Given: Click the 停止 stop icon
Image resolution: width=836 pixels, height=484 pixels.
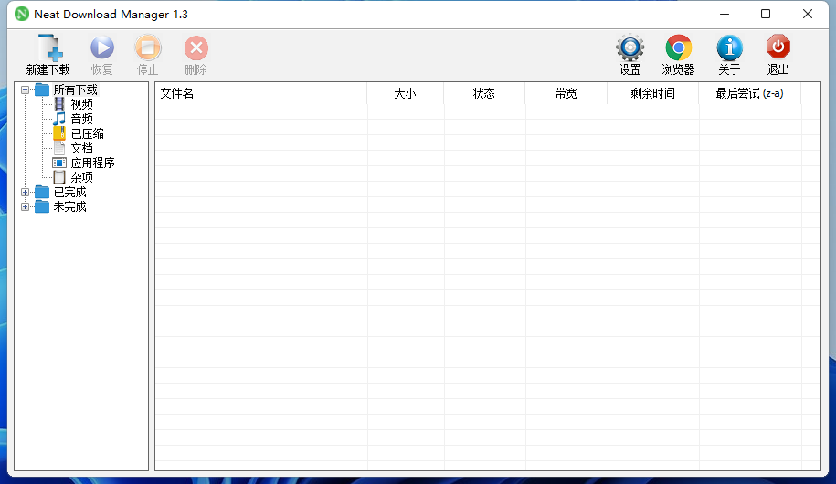Looking at the screenshot, I should point(148,47).
